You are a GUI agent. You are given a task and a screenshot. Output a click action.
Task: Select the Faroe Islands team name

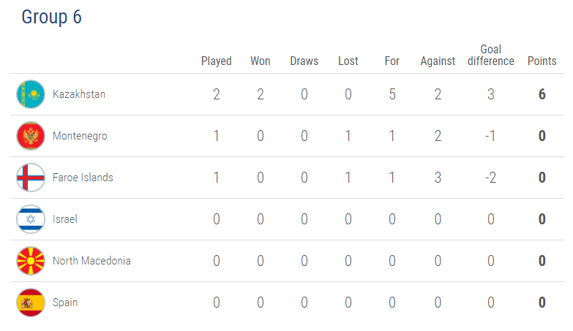83,178
